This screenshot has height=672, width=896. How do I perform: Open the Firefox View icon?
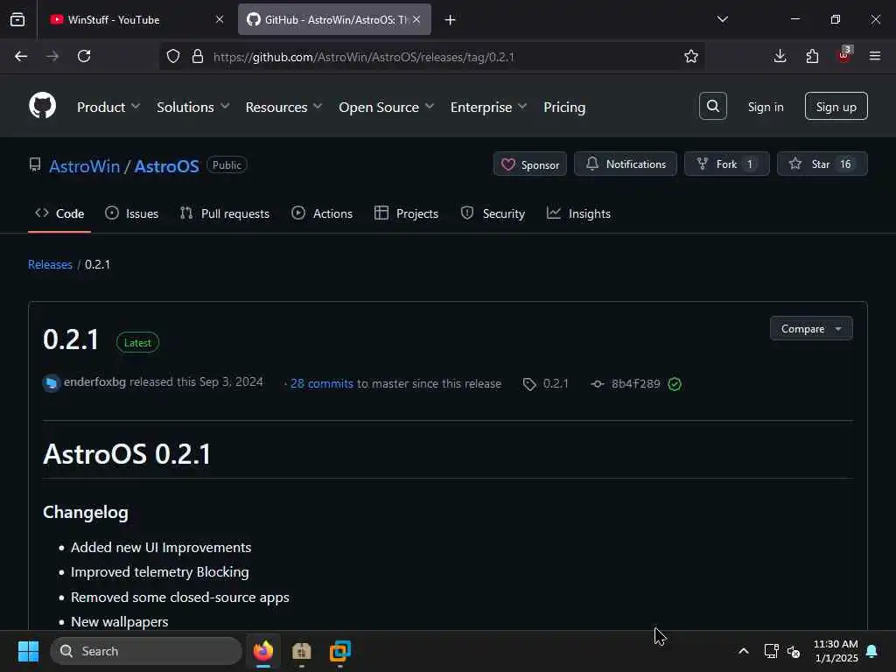(17, 19)
